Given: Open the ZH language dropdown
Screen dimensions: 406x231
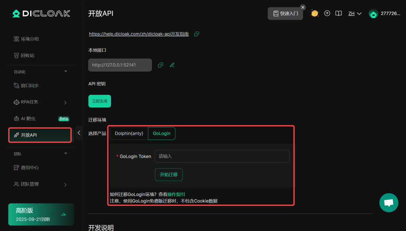Looking at the screenshot, I should tap(355, 13).
